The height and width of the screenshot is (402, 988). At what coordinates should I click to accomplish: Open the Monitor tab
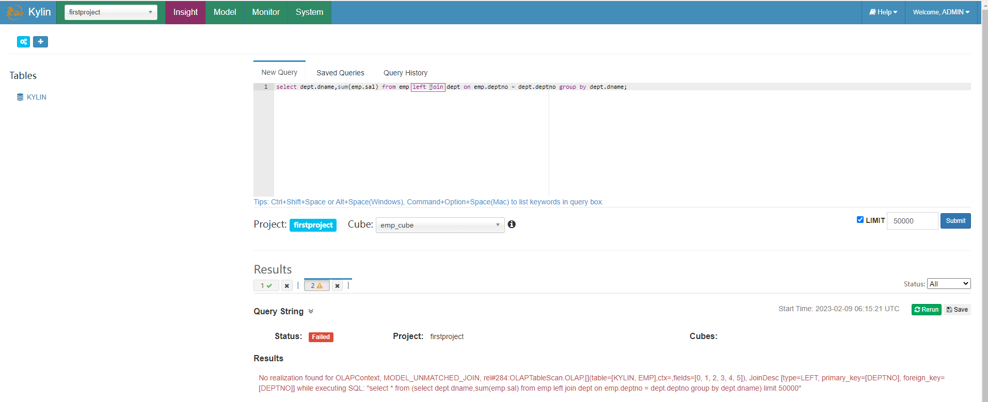point(266,12)
